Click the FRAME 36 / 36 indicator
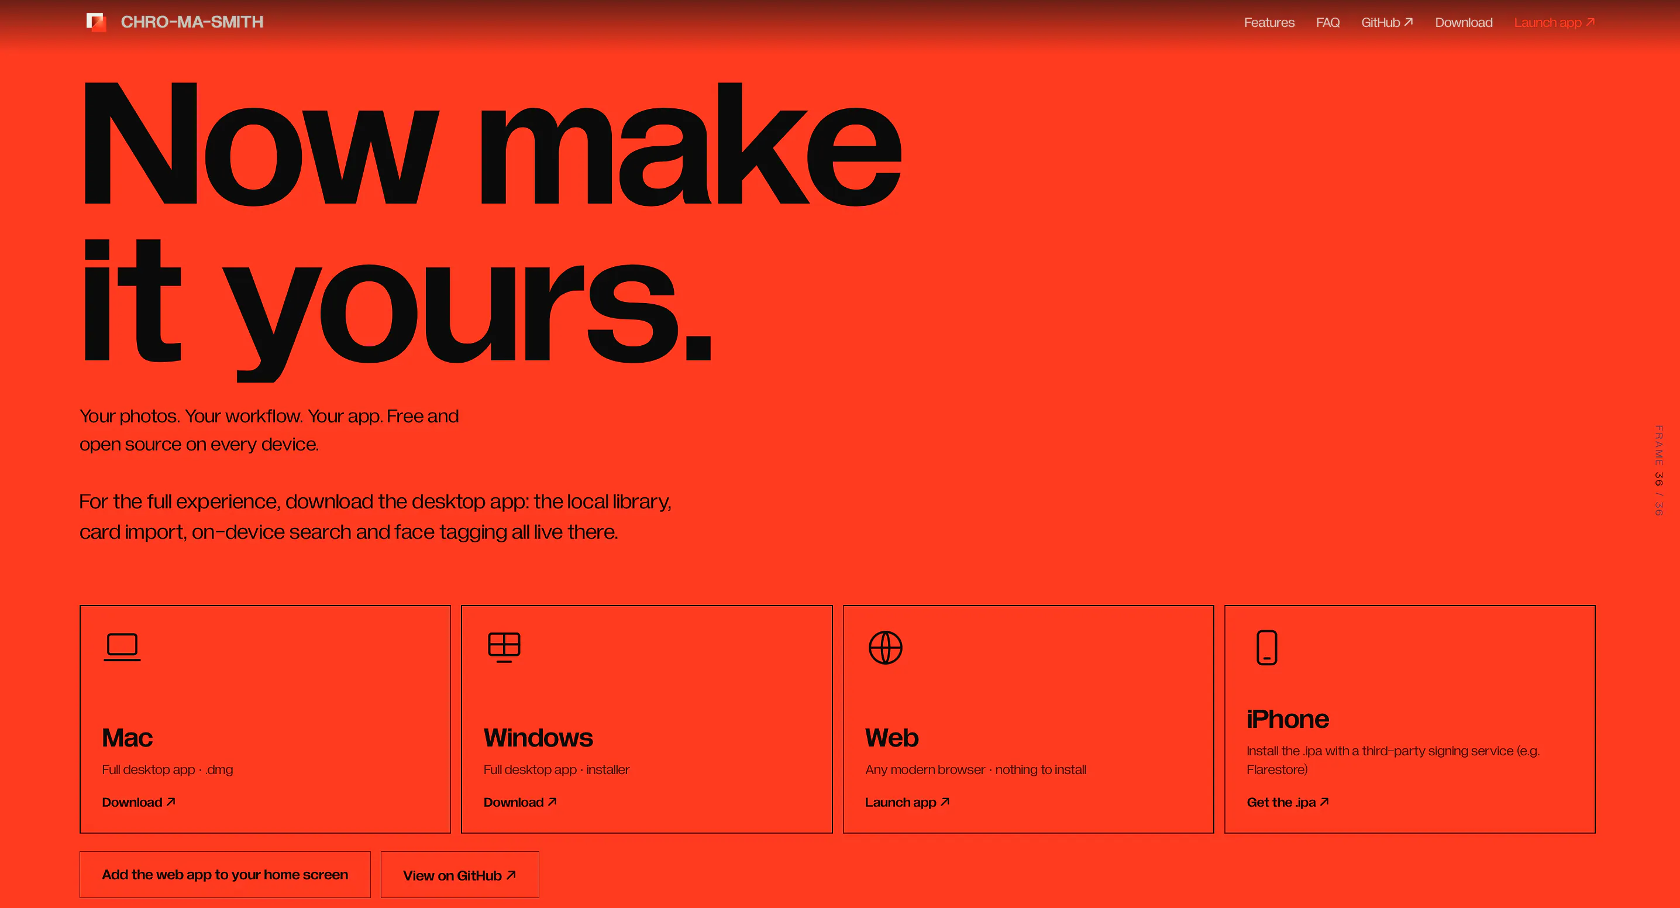 pyautogui.click(x=1658, y=470)
